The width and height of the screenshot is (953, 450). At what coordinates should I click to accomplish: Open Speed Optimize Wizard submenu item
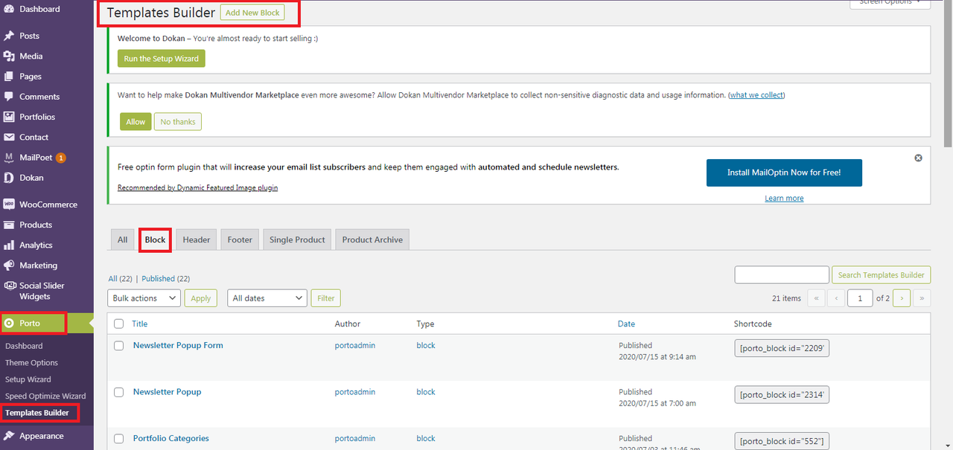45,396
